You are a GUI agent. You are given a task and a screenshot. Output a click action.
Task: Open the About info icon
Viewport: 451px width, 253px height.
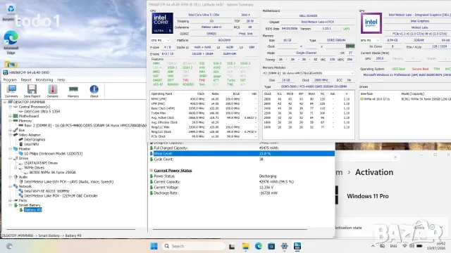pos(94,91)
